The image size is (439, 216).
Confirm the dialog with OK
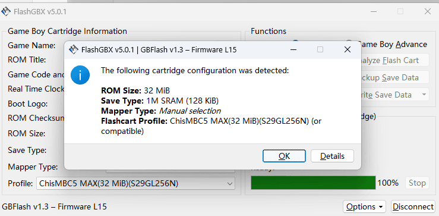(284, 156)
